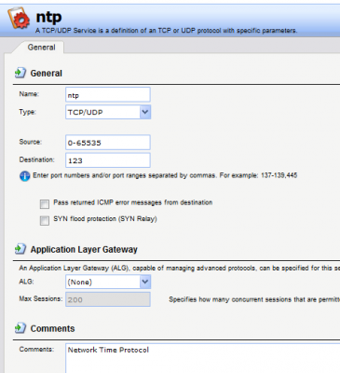The height and width of the screenshot is (373, 340).
Task: Click the blue info icon about ports
Action: (25, 176)
